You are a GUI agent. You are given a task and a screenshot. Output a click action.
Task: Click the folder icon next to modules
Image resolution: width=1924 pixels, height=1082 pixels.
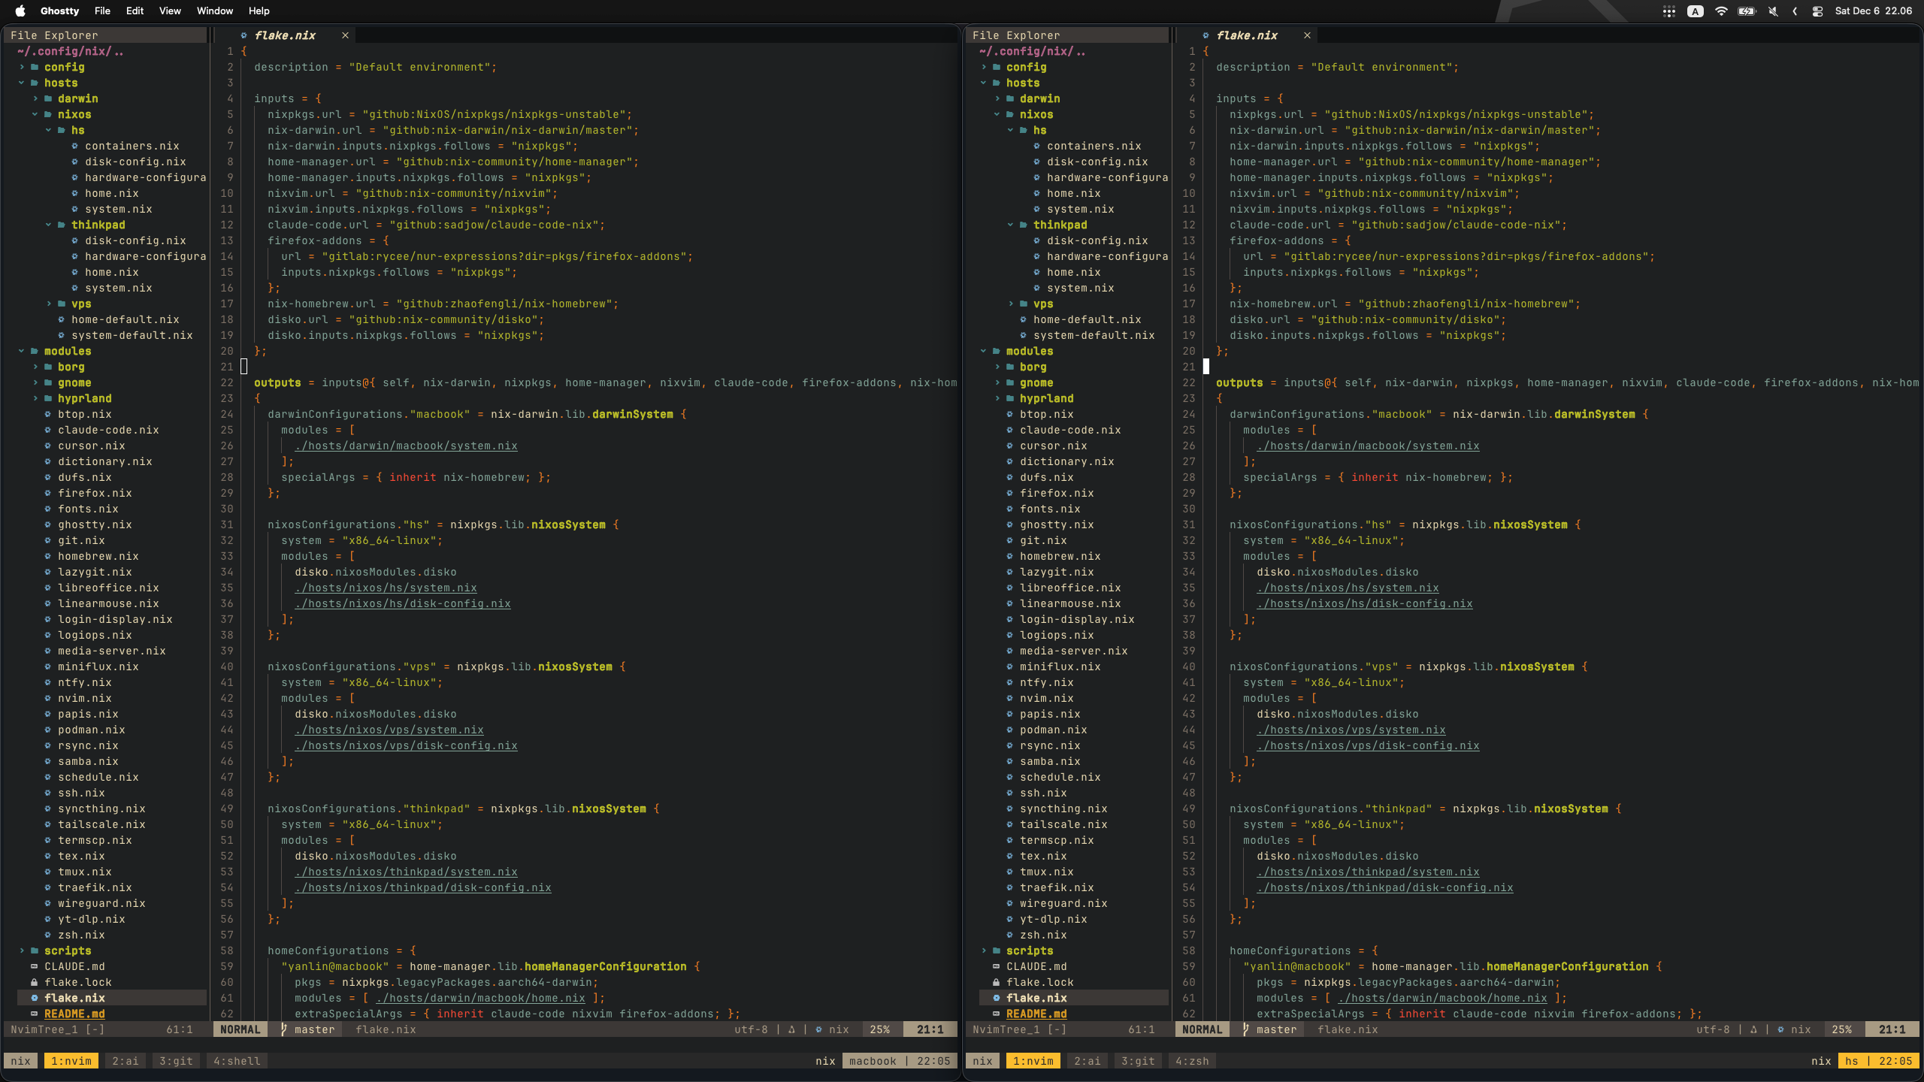click(35, 351)
